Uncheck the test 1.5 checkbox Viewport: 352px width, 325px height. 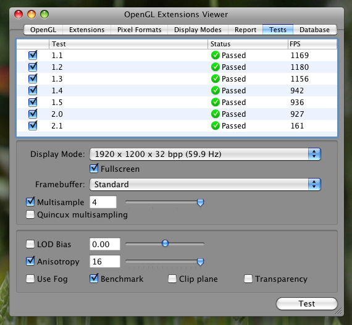click(33, 102)
